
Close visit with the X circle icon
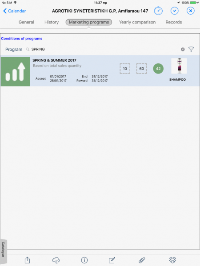click(x=191, y=11)
